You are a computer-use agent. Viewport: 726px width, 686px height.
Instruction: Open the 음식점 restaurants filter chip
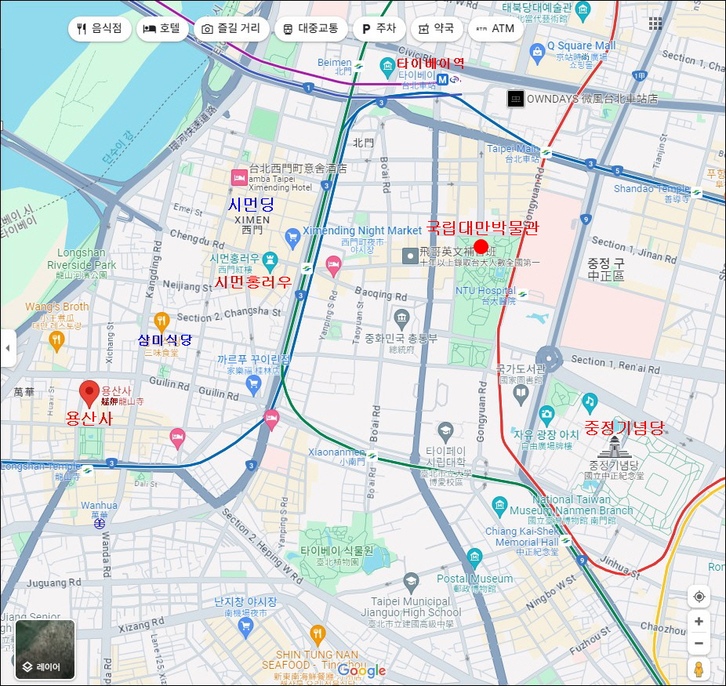[x=100, y=29]
